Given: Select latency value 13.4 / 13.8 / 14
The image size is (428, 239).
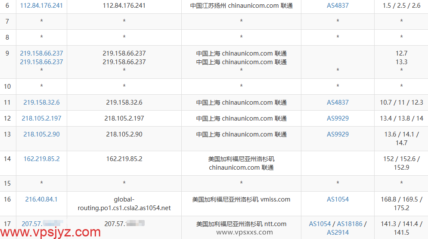Looking at the screenshot, I should [x=401, y=118].
